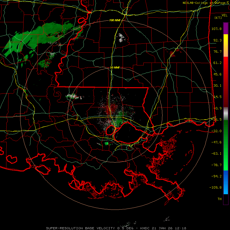
Task: Pick the purple segment of the color bar
Action: 226,28
